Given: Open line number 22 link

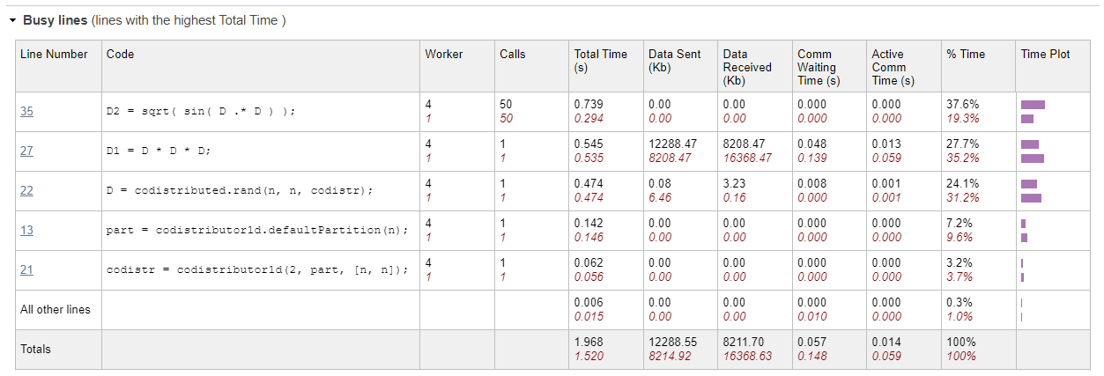Looking at the screenshot, I should (x=26, y=190).
